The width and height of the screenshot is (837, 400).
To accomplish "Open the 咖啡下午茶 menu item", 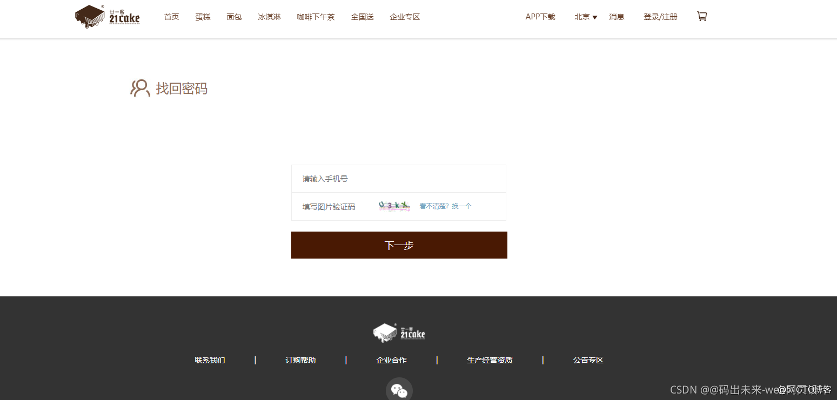I will [316, 17].
